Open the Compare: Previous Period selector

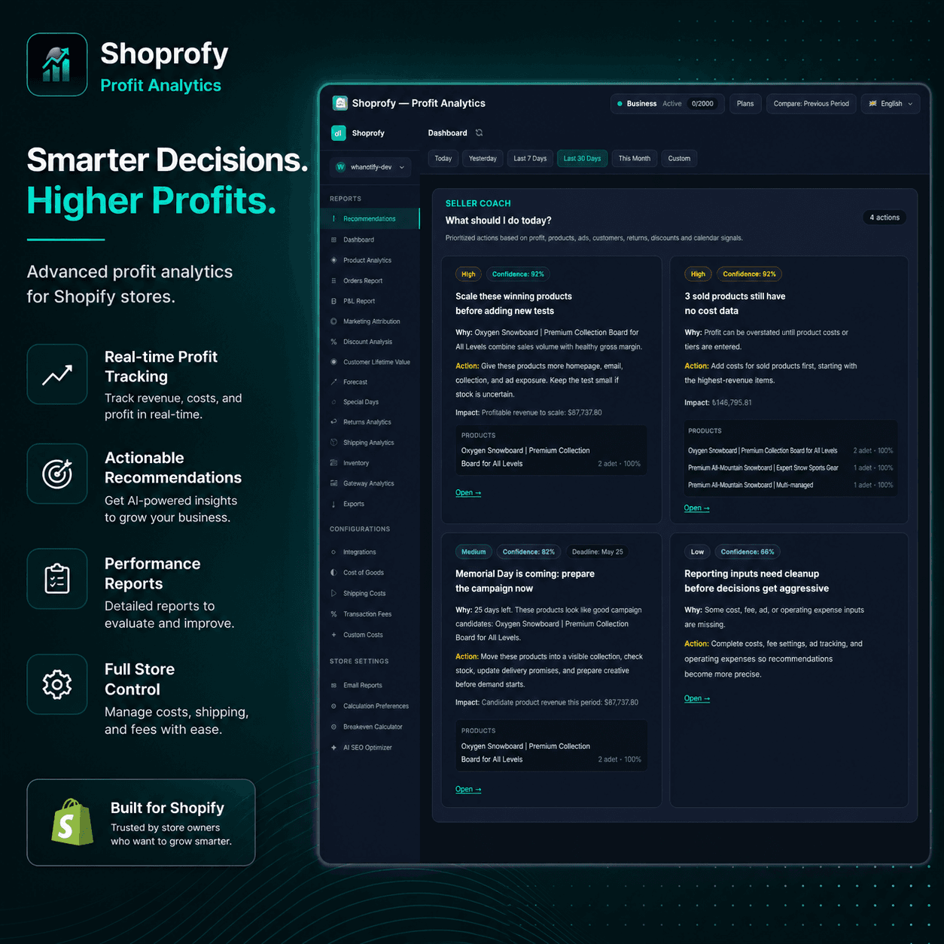811,104
